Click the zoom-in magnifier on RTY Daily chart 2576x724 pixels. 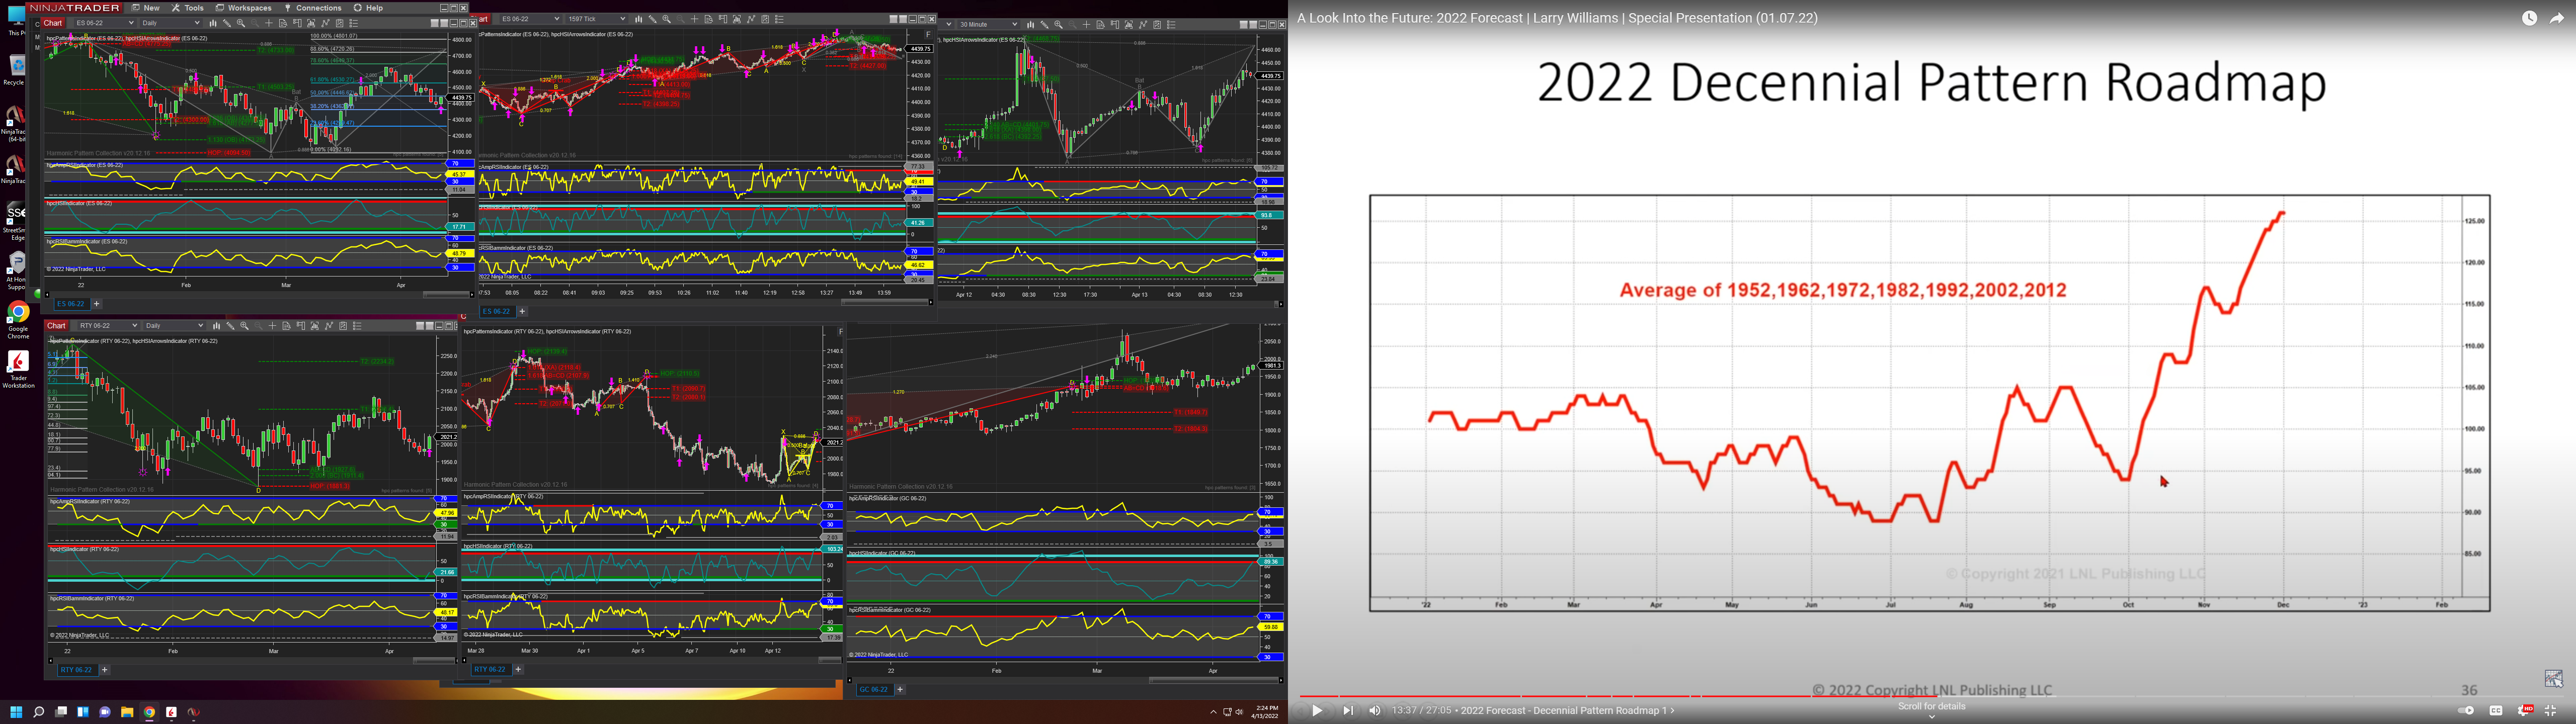point(244,326)
